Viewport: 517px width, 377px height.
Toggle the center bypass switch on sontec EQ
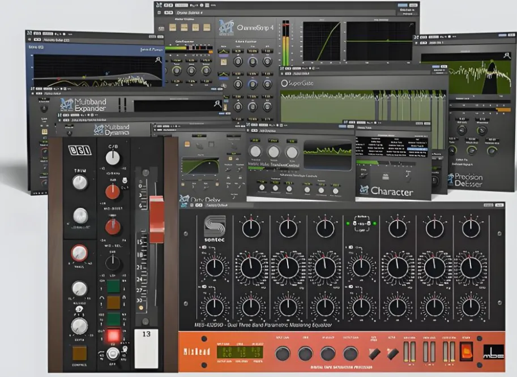coord(362,224)
